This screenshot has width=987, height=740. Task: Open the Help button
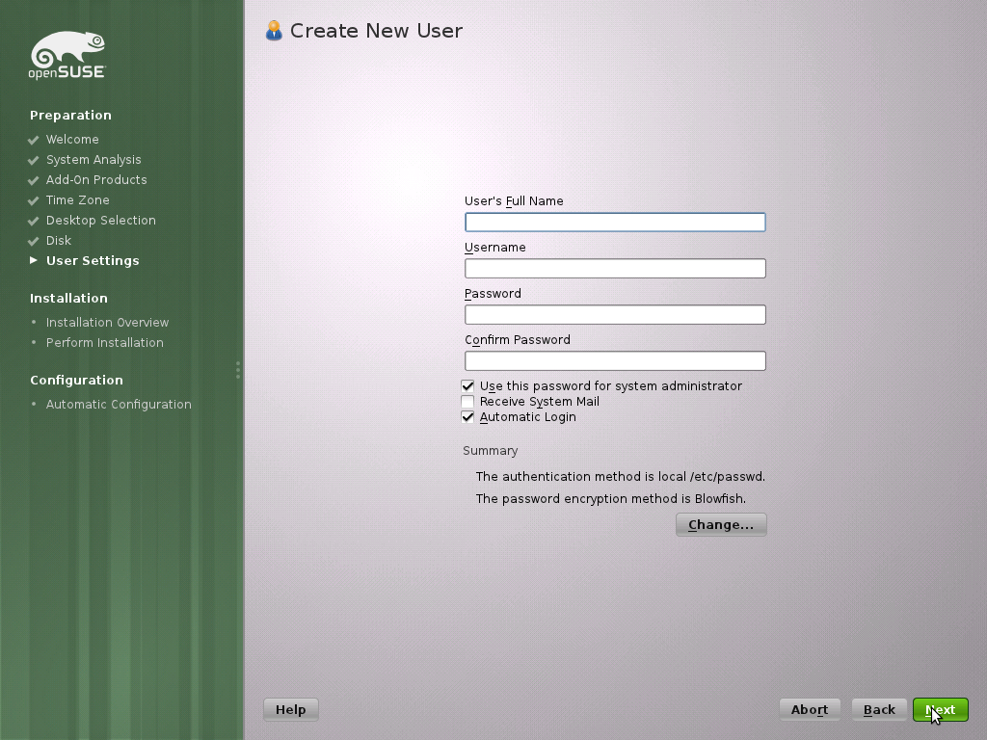291,709
